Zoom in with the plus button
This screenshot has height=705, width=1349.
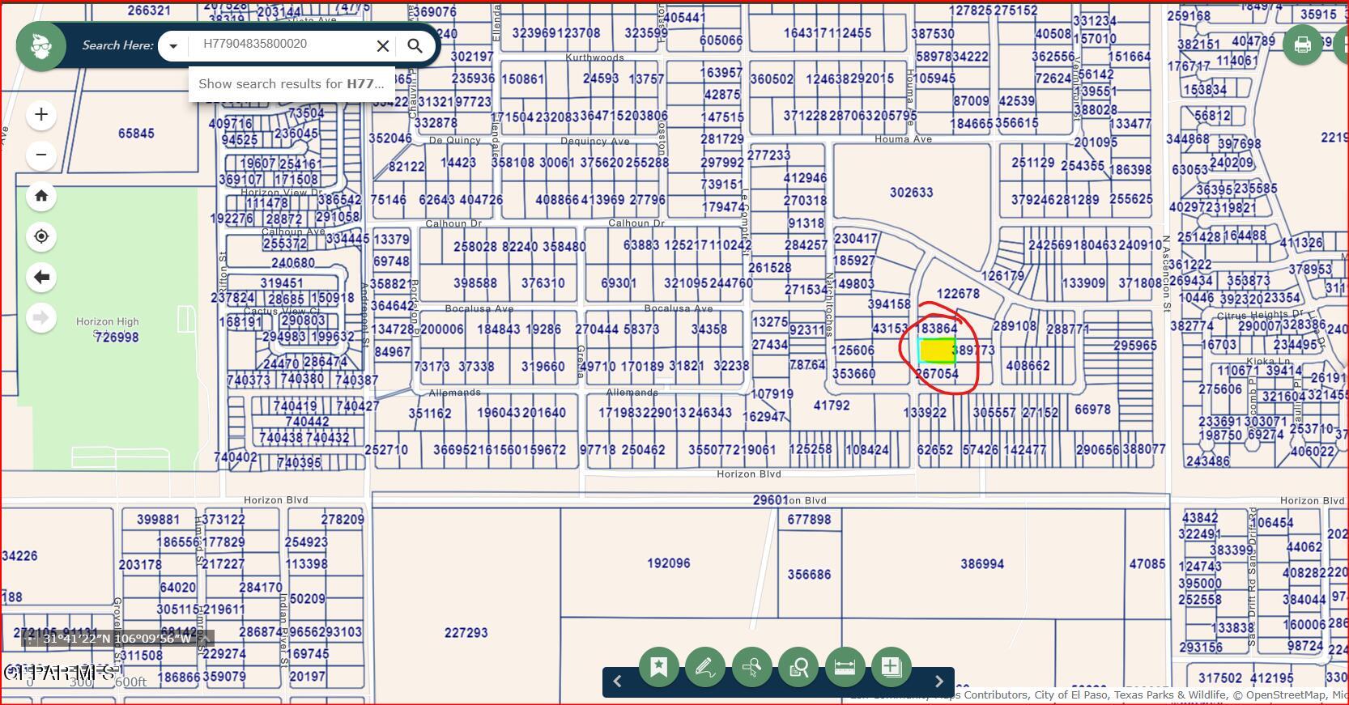click(41, 115)
